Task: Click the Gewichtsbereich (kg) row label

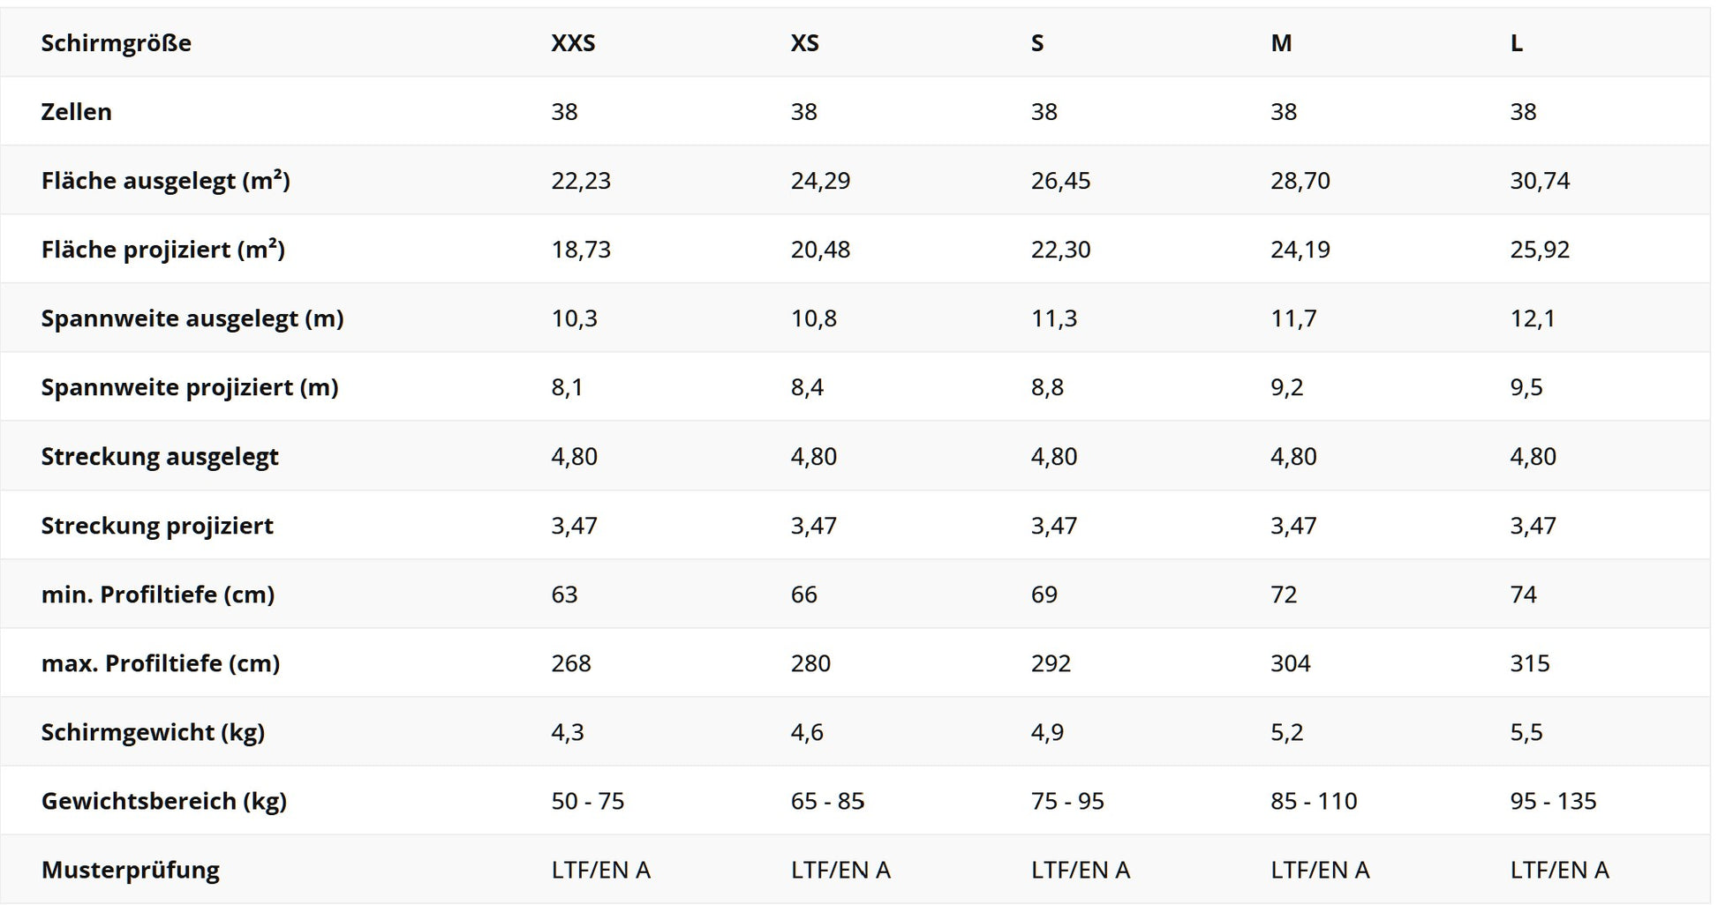Action: 163,801
